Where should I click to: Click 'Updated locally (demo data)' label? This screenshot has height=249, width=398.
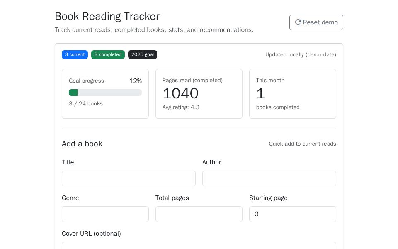coord(301,54)
